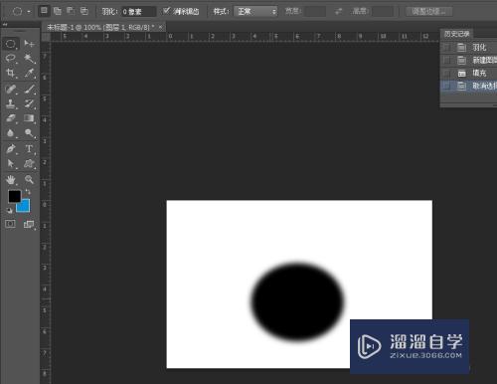Select the Eraser tool
Image resolution: width=497 pixels, height=384 pixels.
click(x=10, y=118)
